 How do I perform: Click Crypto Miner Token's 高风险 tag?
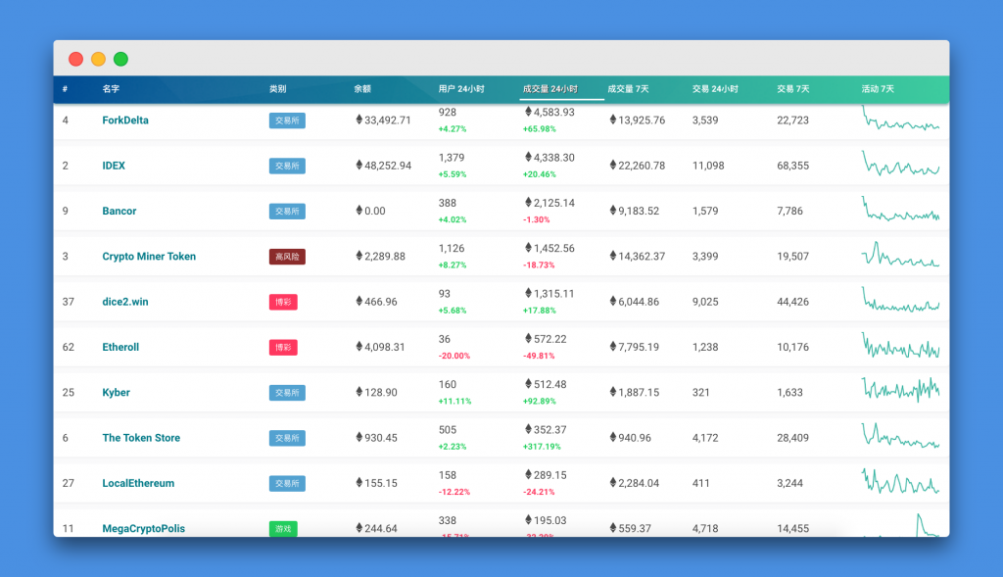(x=287, y=257)
